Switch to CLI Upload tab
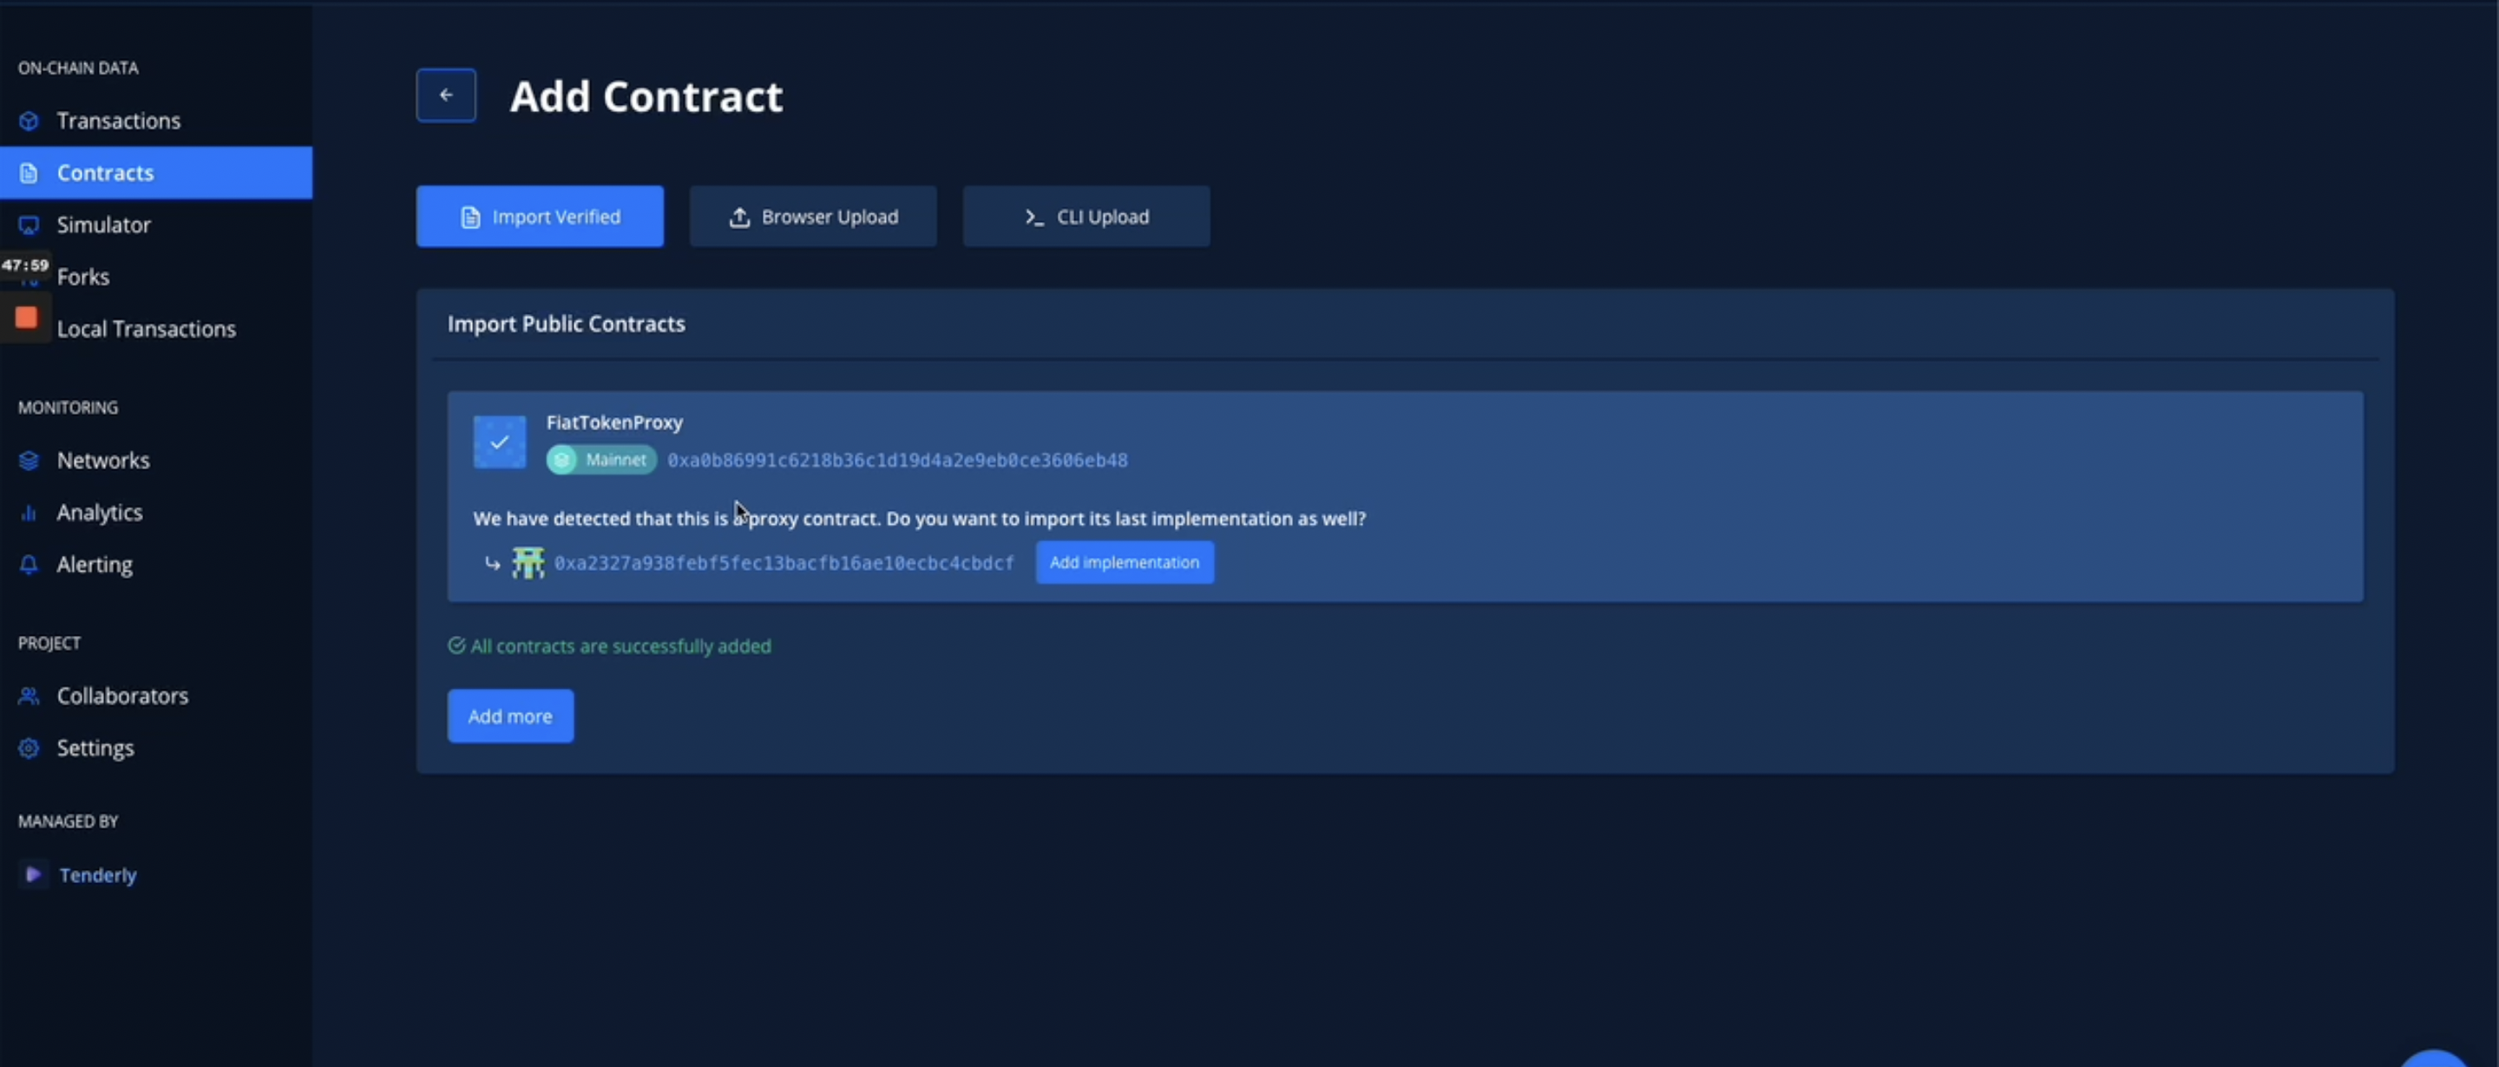Viewport: 2499px width, 1067px height. (x=1086, y=216)
